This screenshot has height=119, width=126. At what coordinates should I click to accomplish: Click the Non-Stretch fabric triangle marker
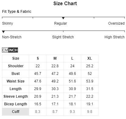pos(3,32)
